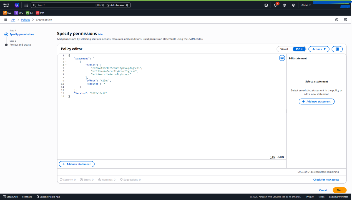Toggle the side panel layout icon in Policy editor
352x200 pixels.
(x=337, y=49)
